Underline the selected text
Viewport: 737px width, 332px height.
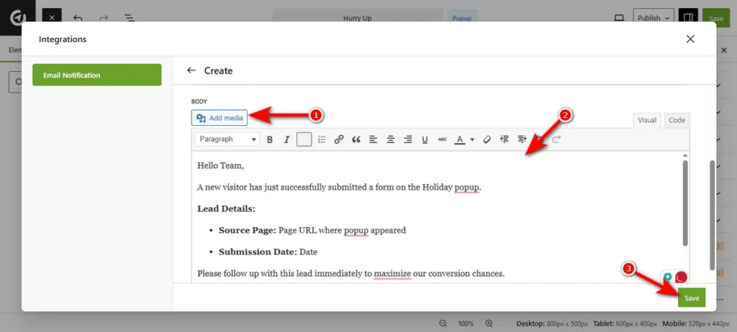(425, 139)
